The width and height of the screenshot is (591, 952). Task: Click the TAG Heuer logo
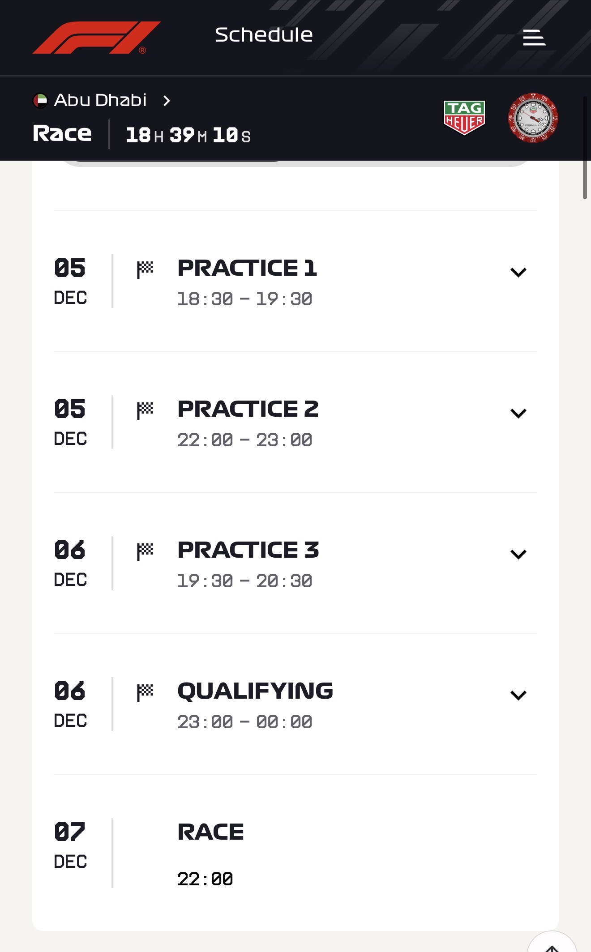pyautogui.click(x=464, y=117)
